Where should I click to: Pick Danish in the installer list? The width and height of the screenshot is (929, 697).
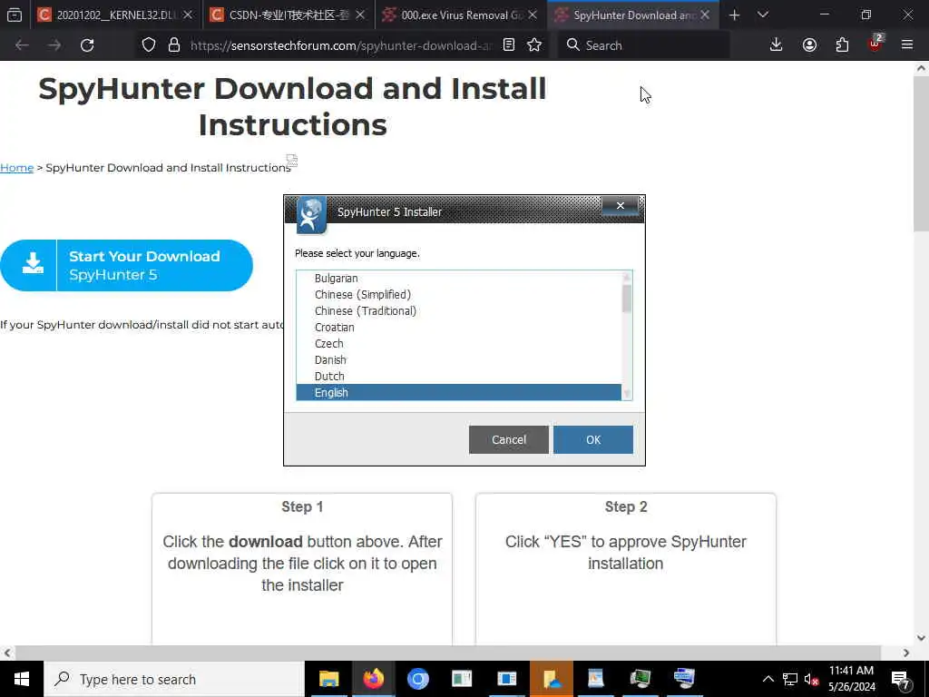coord(458,359)
